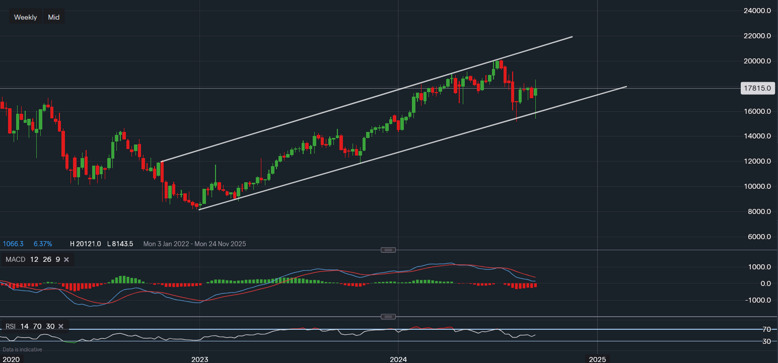This screenshot has width=778, height=363.
Task: Edit the MACD slow period value 26
Action: click(46, 259)
